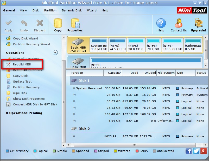Click the Twitter bird icon

tap(196, 151)
